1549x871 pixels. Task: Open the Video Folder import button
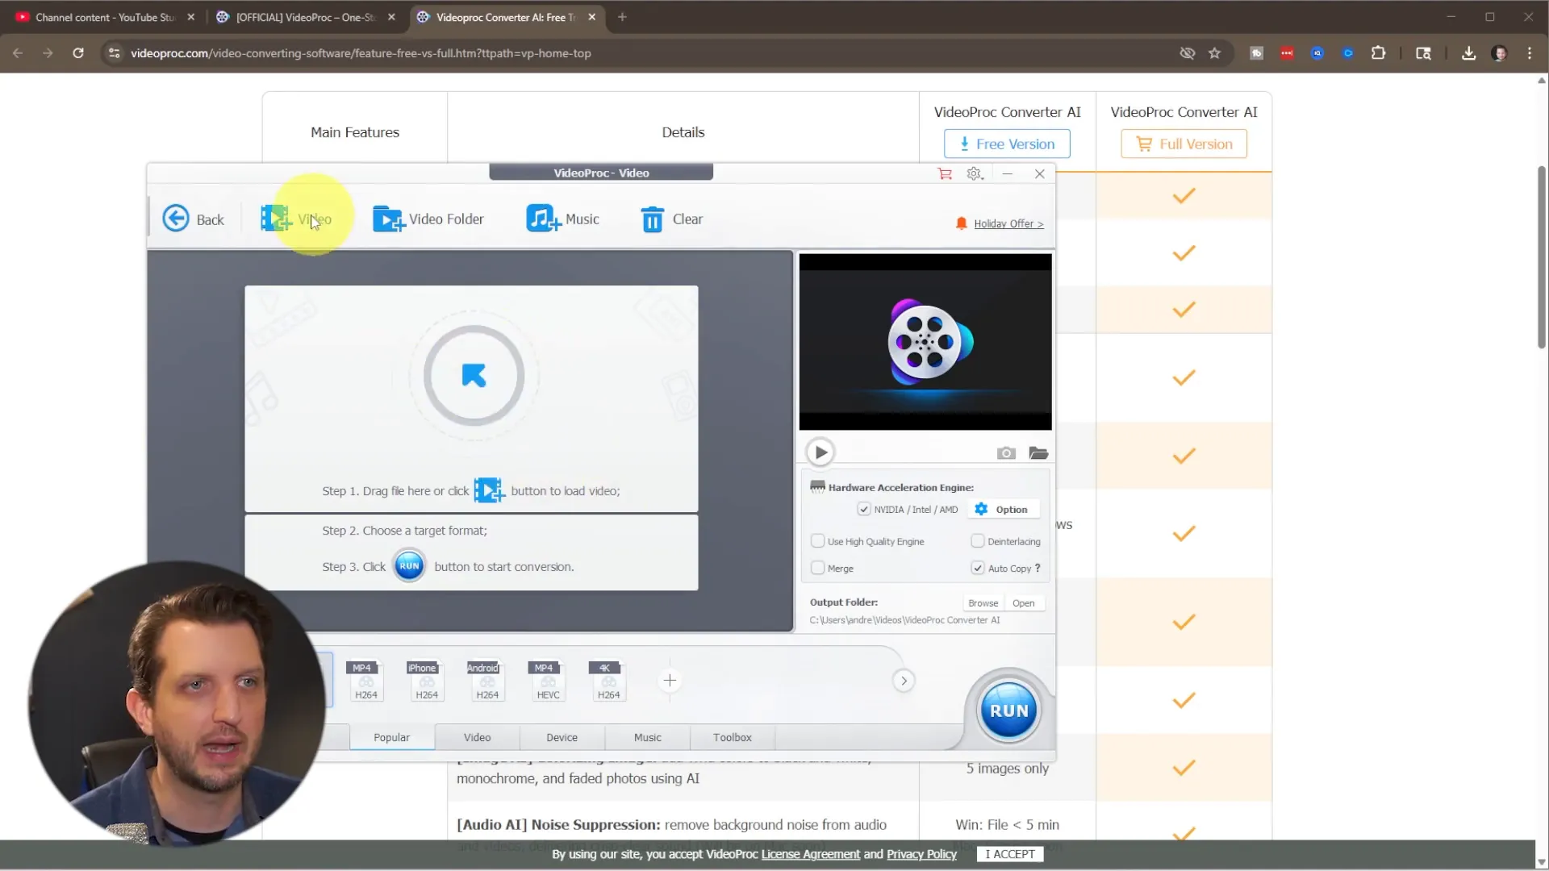pyautogui.click(x=428, y=219)
